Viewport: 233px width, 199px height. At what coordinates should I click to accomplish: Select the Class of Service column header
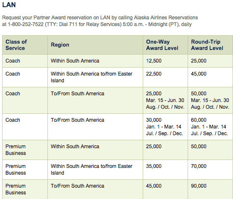coord(16,45)
